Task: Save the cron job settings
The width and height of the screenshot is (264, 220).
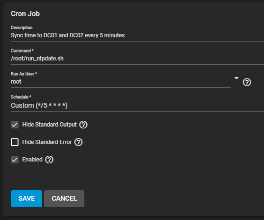Action: (x=27, y=199)
